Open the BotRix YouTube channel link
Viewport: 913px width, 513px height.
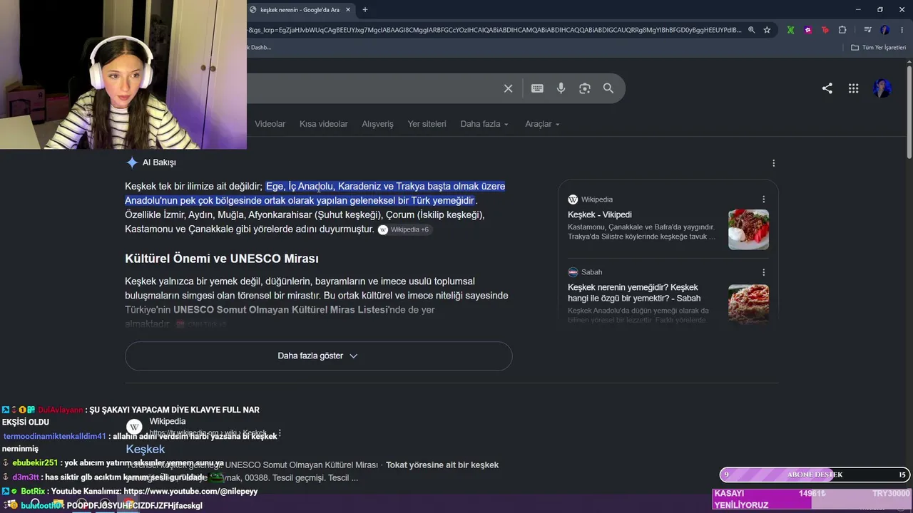coord(190,492)
